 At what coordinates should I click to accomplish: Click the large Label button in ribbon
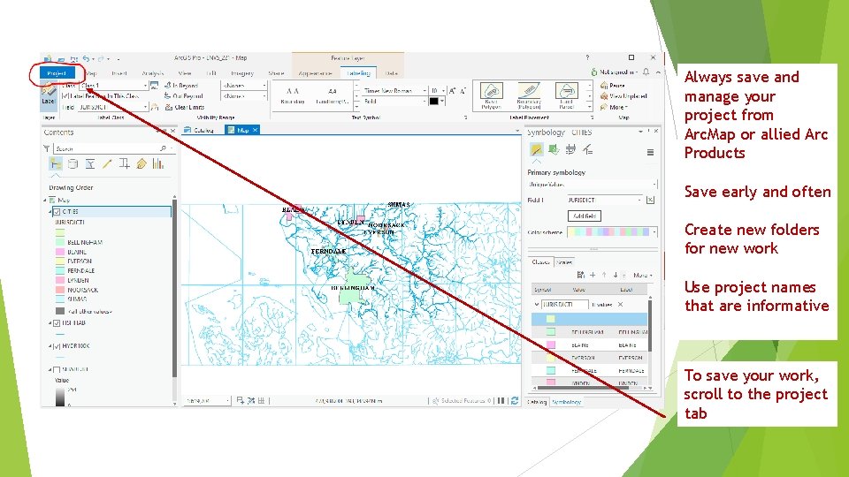[x=48, y=95]
